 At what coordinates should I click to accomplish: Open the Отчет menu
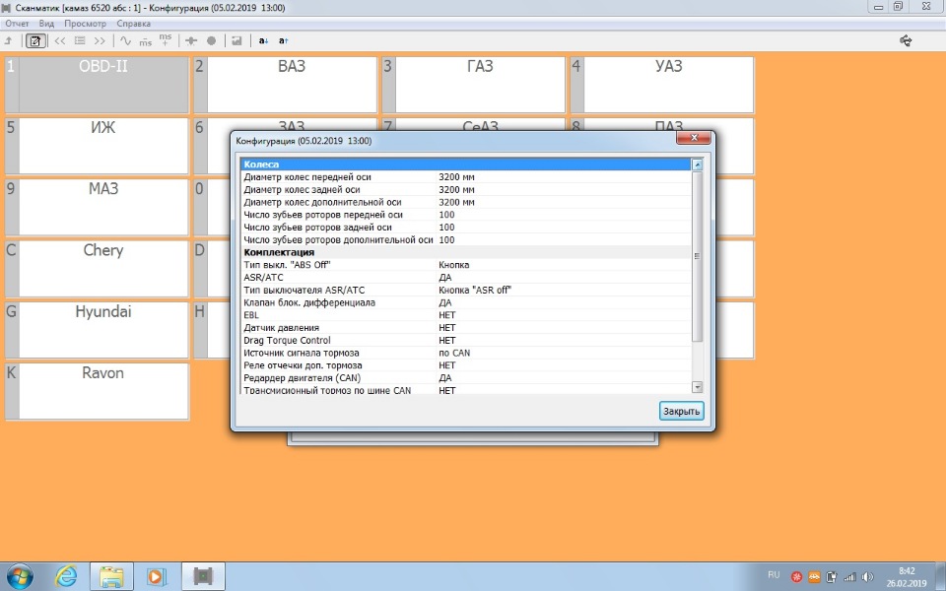click(x=17, y=23)
